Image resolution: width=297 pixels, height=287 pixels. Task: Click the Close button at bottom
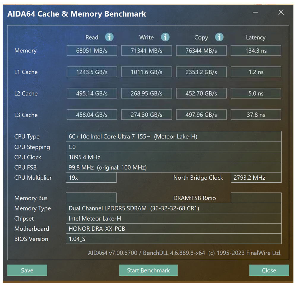pyautogui.click(x=269, y=270)
